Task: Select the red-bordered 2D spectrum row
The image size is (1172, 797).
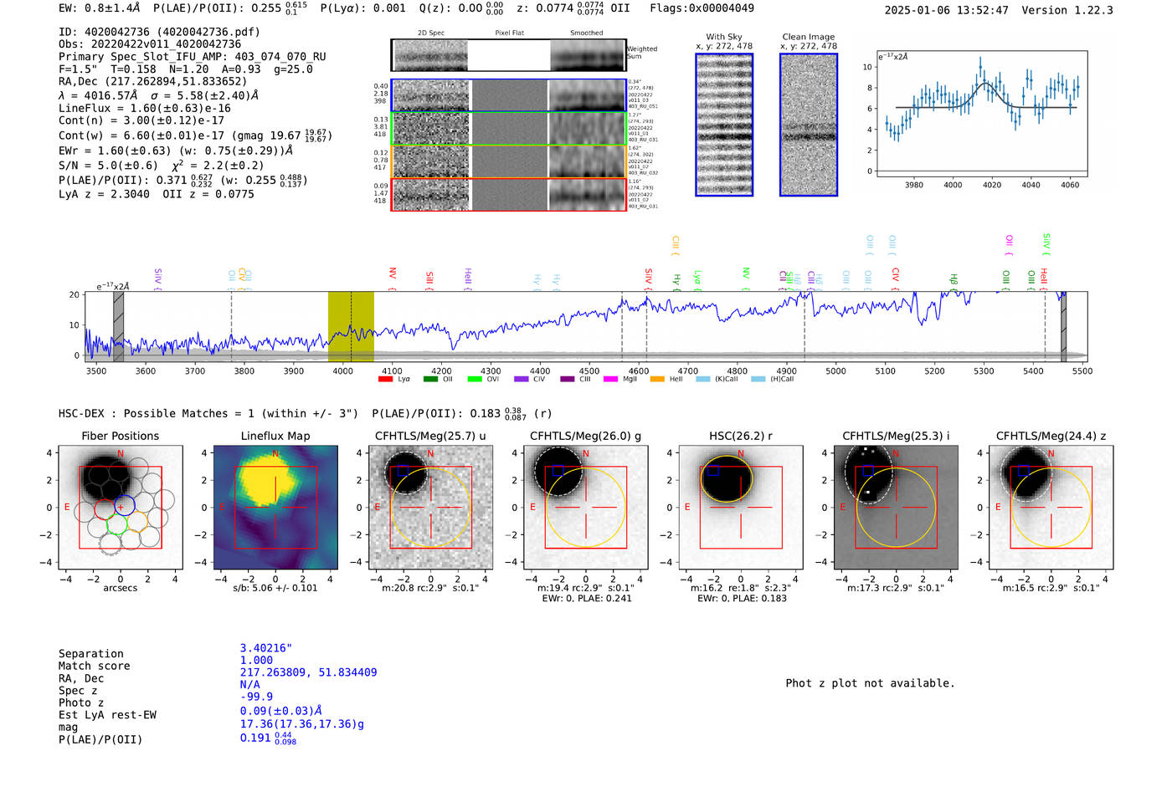Action: (x=508, y=194)
